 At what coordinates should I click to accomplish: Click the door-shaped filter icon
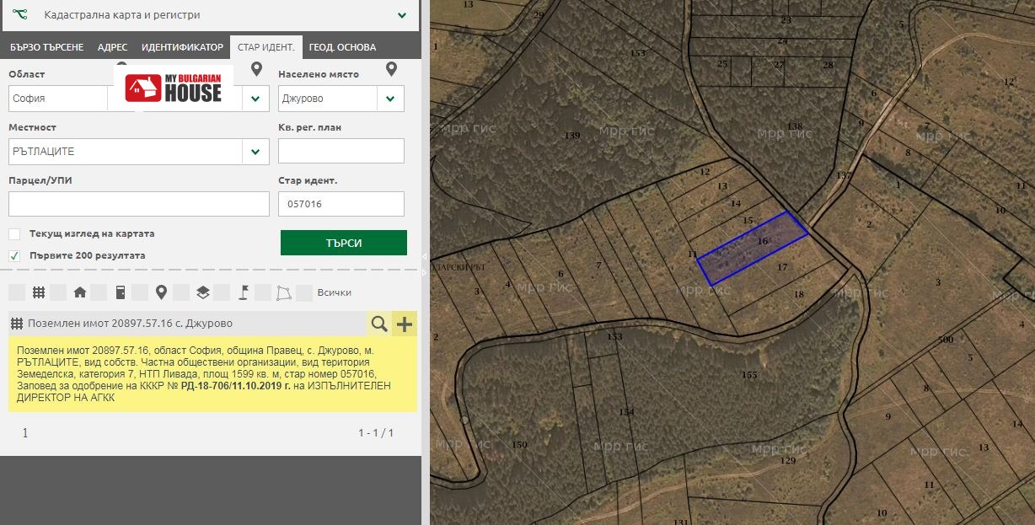tap(121, 292)
